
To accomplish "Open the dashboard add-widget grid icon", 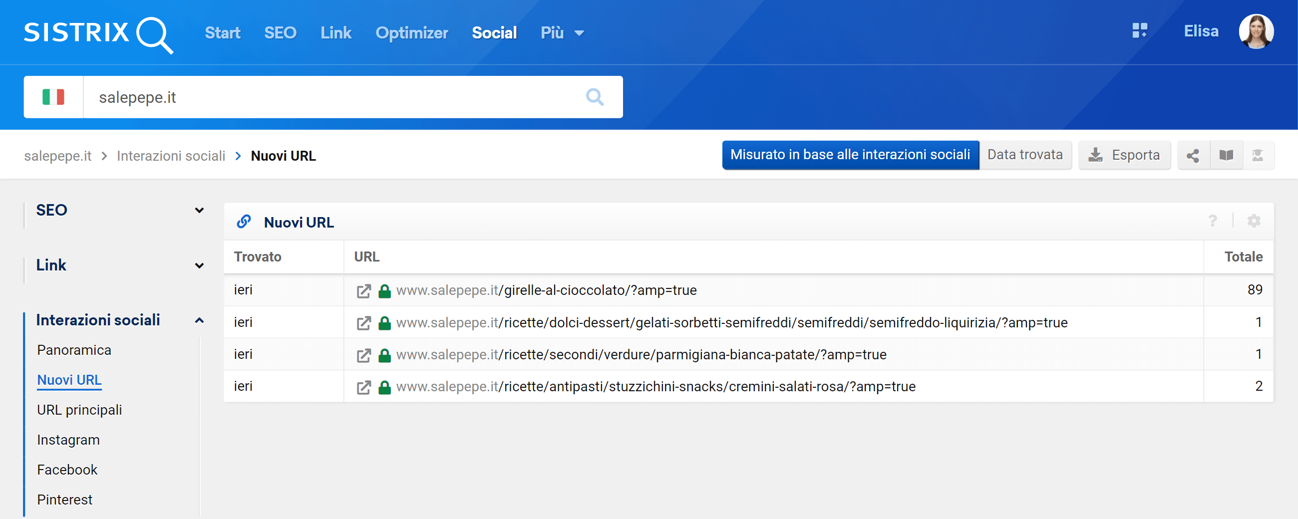I will tap(1139, 31).
